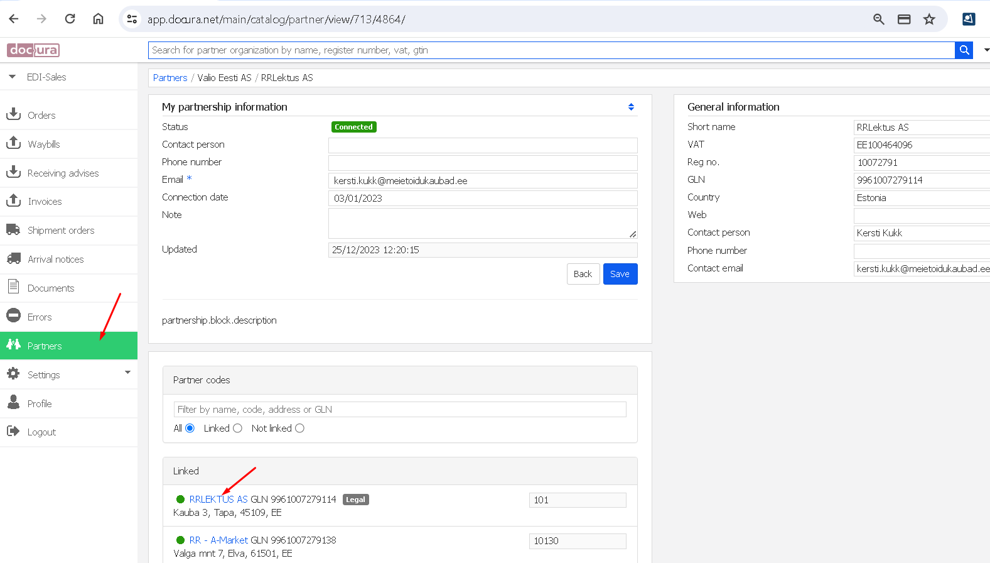The width and height of the screenshot is (990, 563).
Task: Open the zoom magnifier icon in address bar
Action: click(879, 19)
